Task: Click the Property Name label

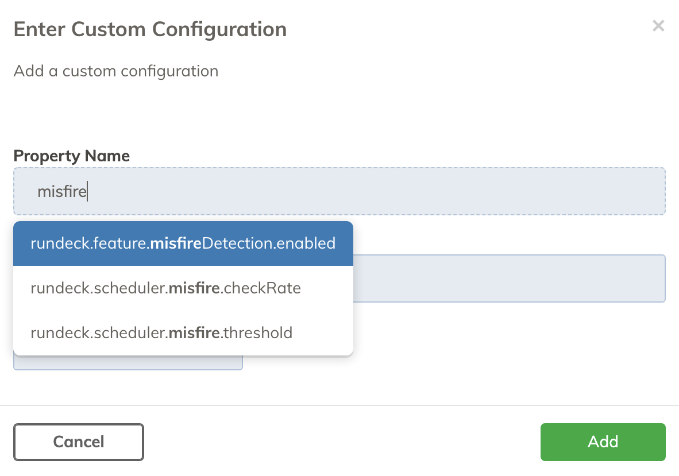Action: tap(71, 156)
